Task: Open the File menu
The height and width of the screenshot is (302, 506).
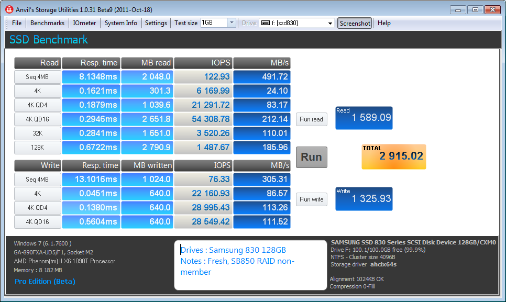Action: [16, 23]
